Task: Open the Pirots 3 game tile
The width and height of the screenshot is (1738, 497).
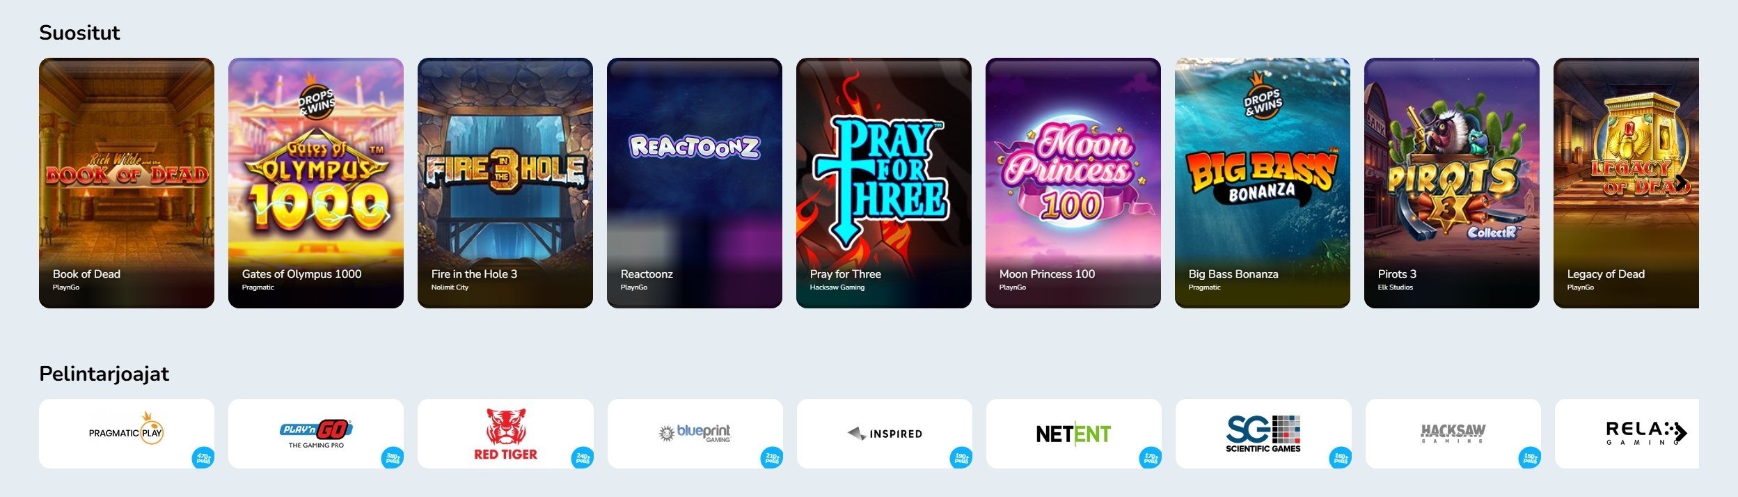Action: pos(1452,183)
